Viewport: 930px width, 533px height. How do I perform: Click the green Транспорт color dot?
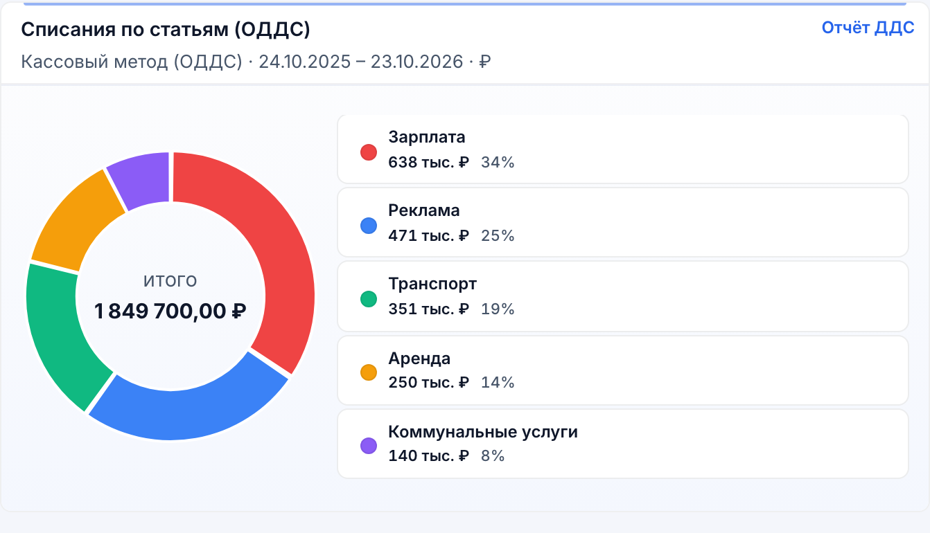coord(369,299)
